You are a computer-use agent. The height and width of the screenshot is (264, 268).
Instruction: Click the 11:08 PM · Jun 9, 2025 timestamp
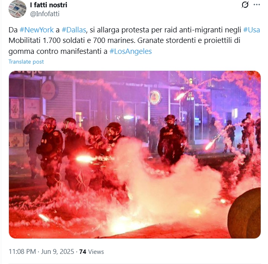(41, 251)
